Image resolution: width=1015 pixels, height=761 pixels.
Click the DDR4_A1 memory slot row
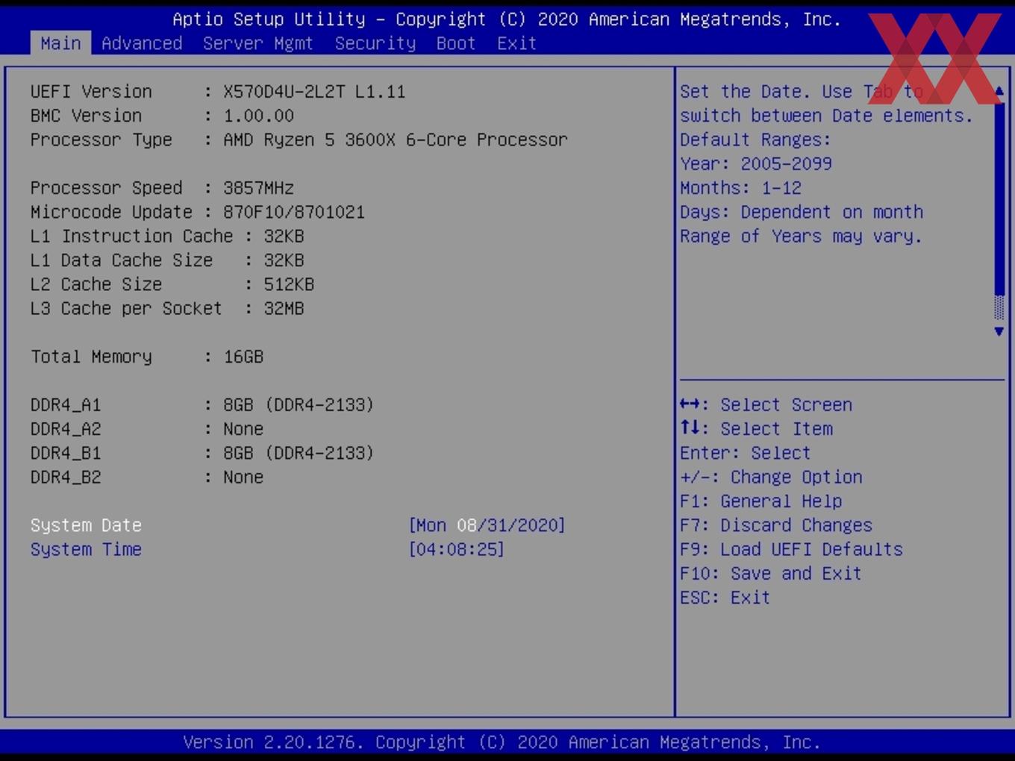(x=202, y=404)
